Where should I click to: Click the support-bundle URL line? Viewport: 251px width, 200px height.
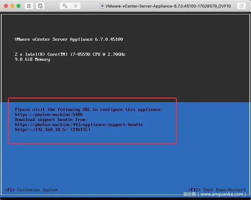[79, 125]
